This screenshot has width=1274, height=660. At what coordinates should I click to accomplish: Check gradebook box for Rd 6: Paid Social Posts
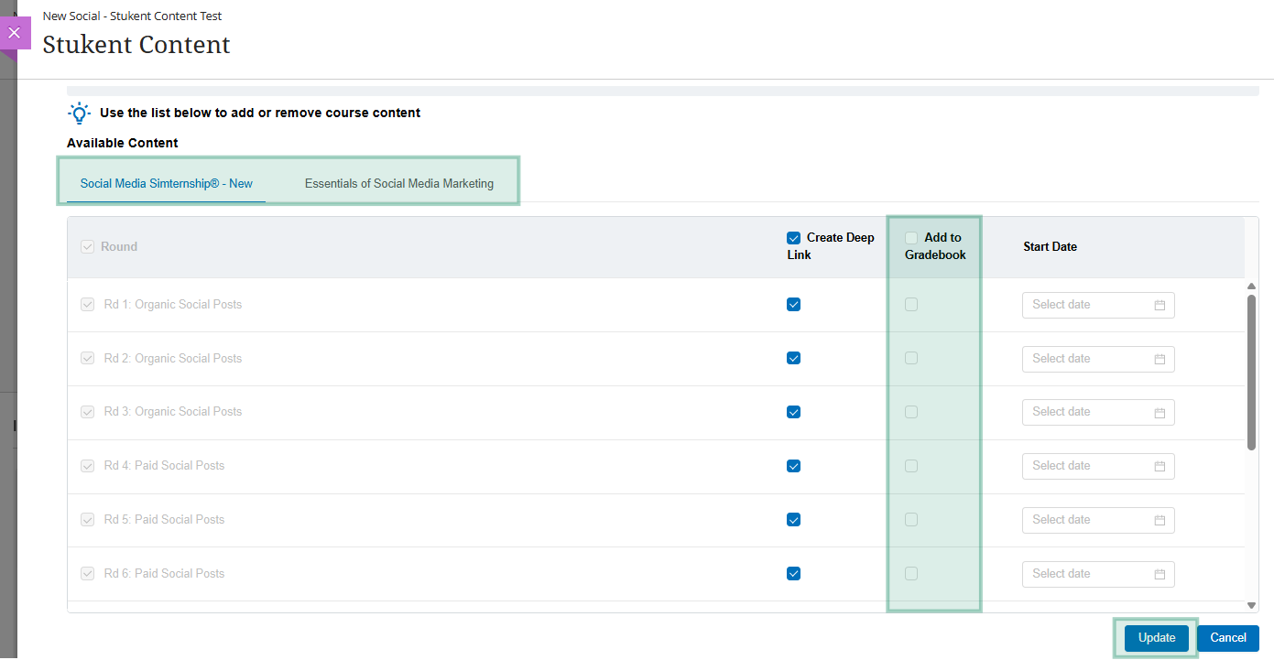click(911, 574)
